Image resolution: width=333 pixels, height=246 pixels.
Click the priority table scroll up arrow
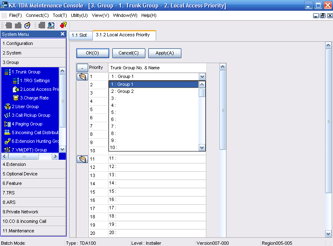coord(222,67)
